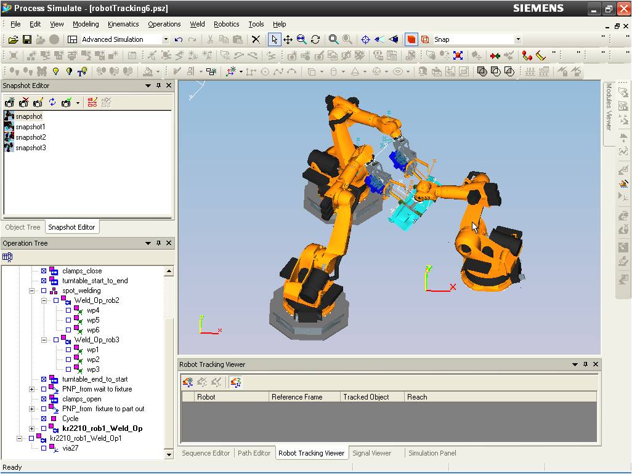Click the Operation Tree scroll down arrow
This screenshot has height=474, width=632.
169,454
